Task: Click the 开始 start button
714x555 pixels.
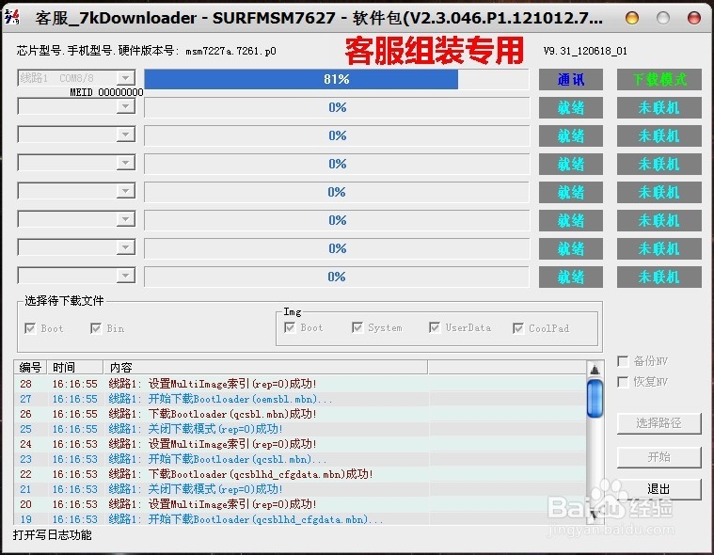Action: (658, 456)
